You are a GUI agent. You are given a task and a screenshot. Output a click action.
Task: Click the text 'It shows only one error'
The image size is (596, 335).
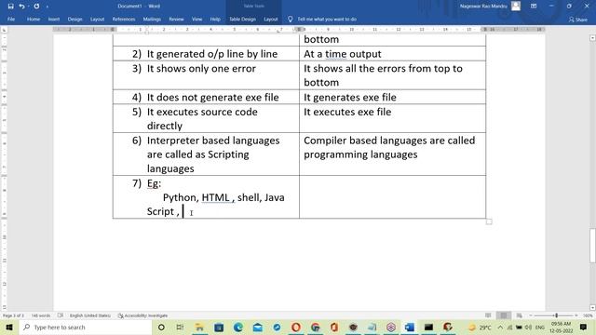[x=201, y=69]
